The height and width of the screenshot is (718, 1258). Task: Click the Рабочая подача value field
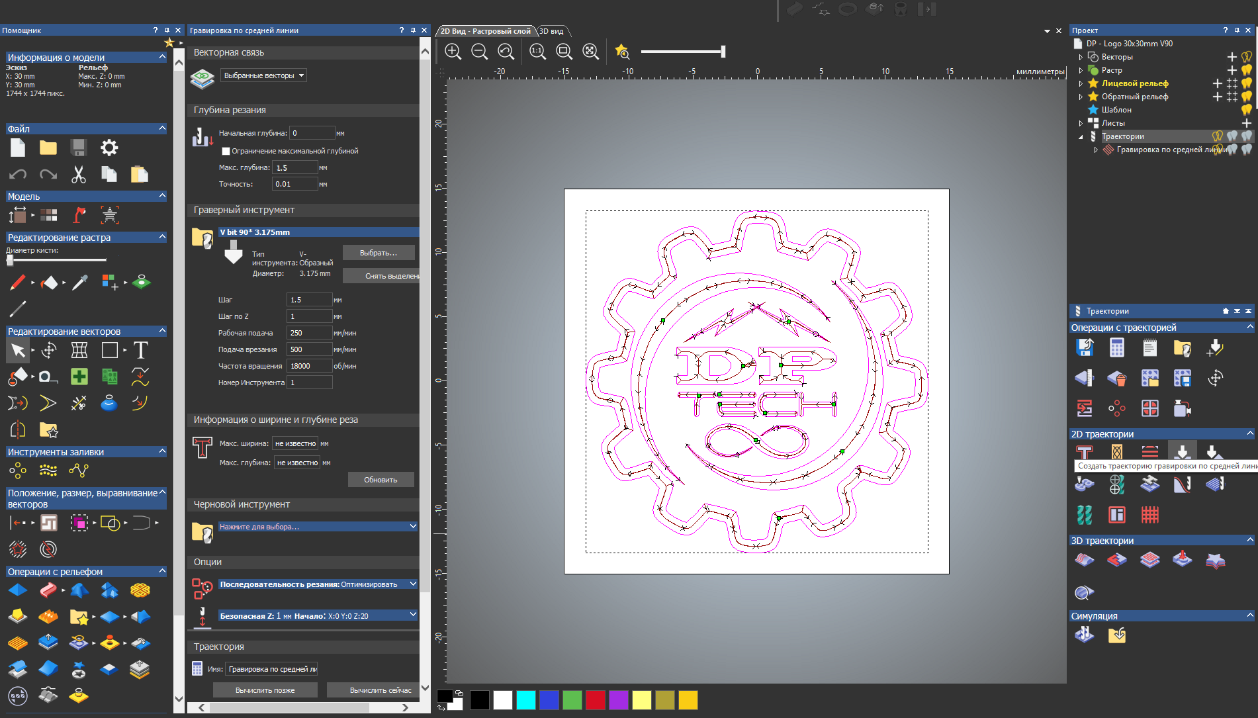click(x=310, y=333)
